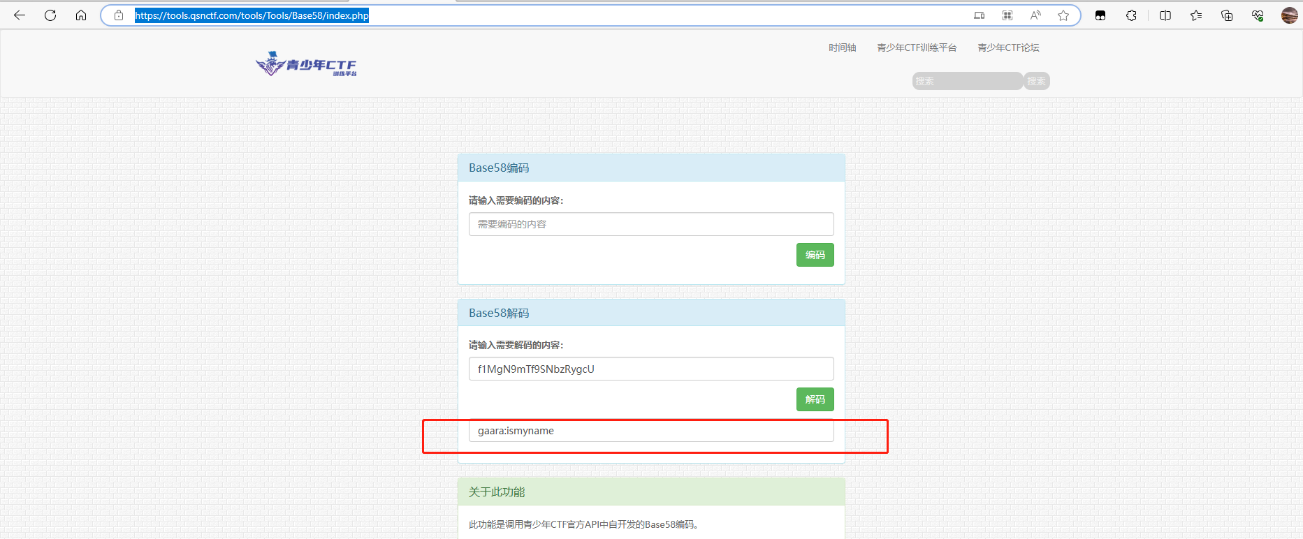Focus the site search box
1303x539 pixels.
pyautogui.click(x=968, y=81)
